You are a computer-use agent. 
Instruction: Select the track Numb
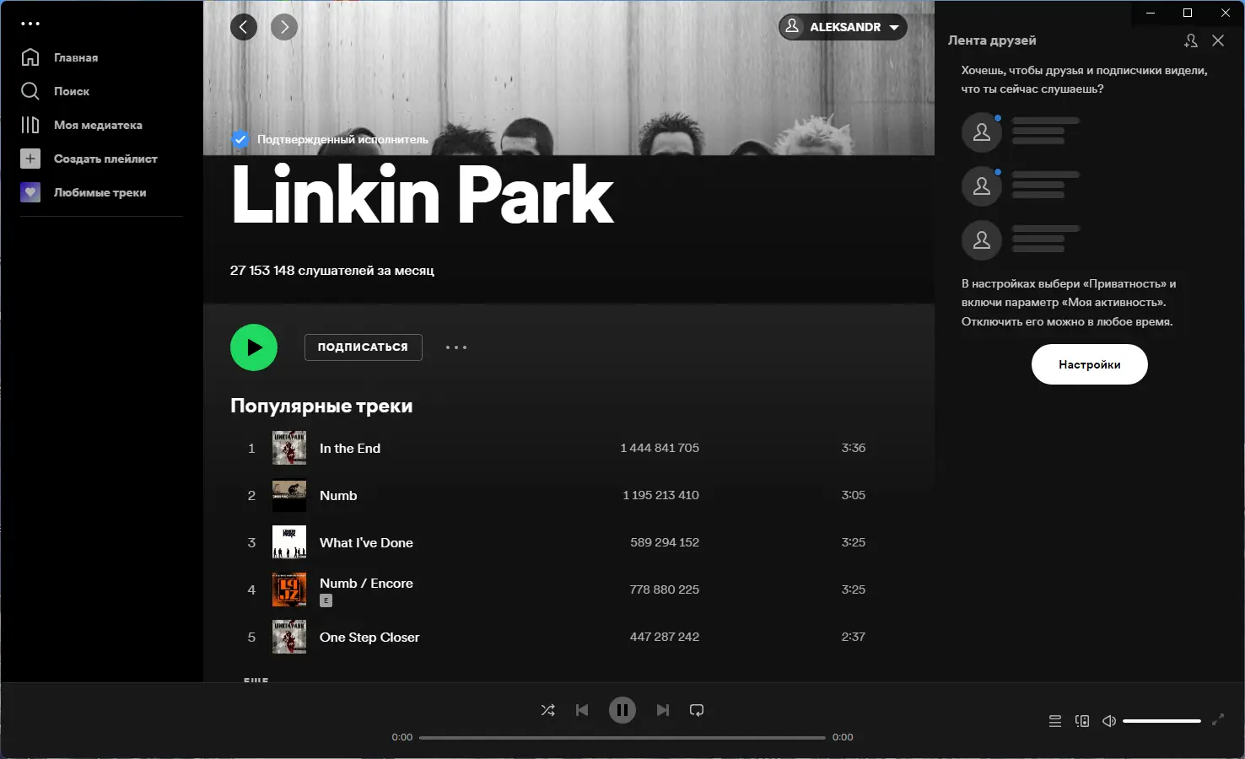(x=338, y=496)
